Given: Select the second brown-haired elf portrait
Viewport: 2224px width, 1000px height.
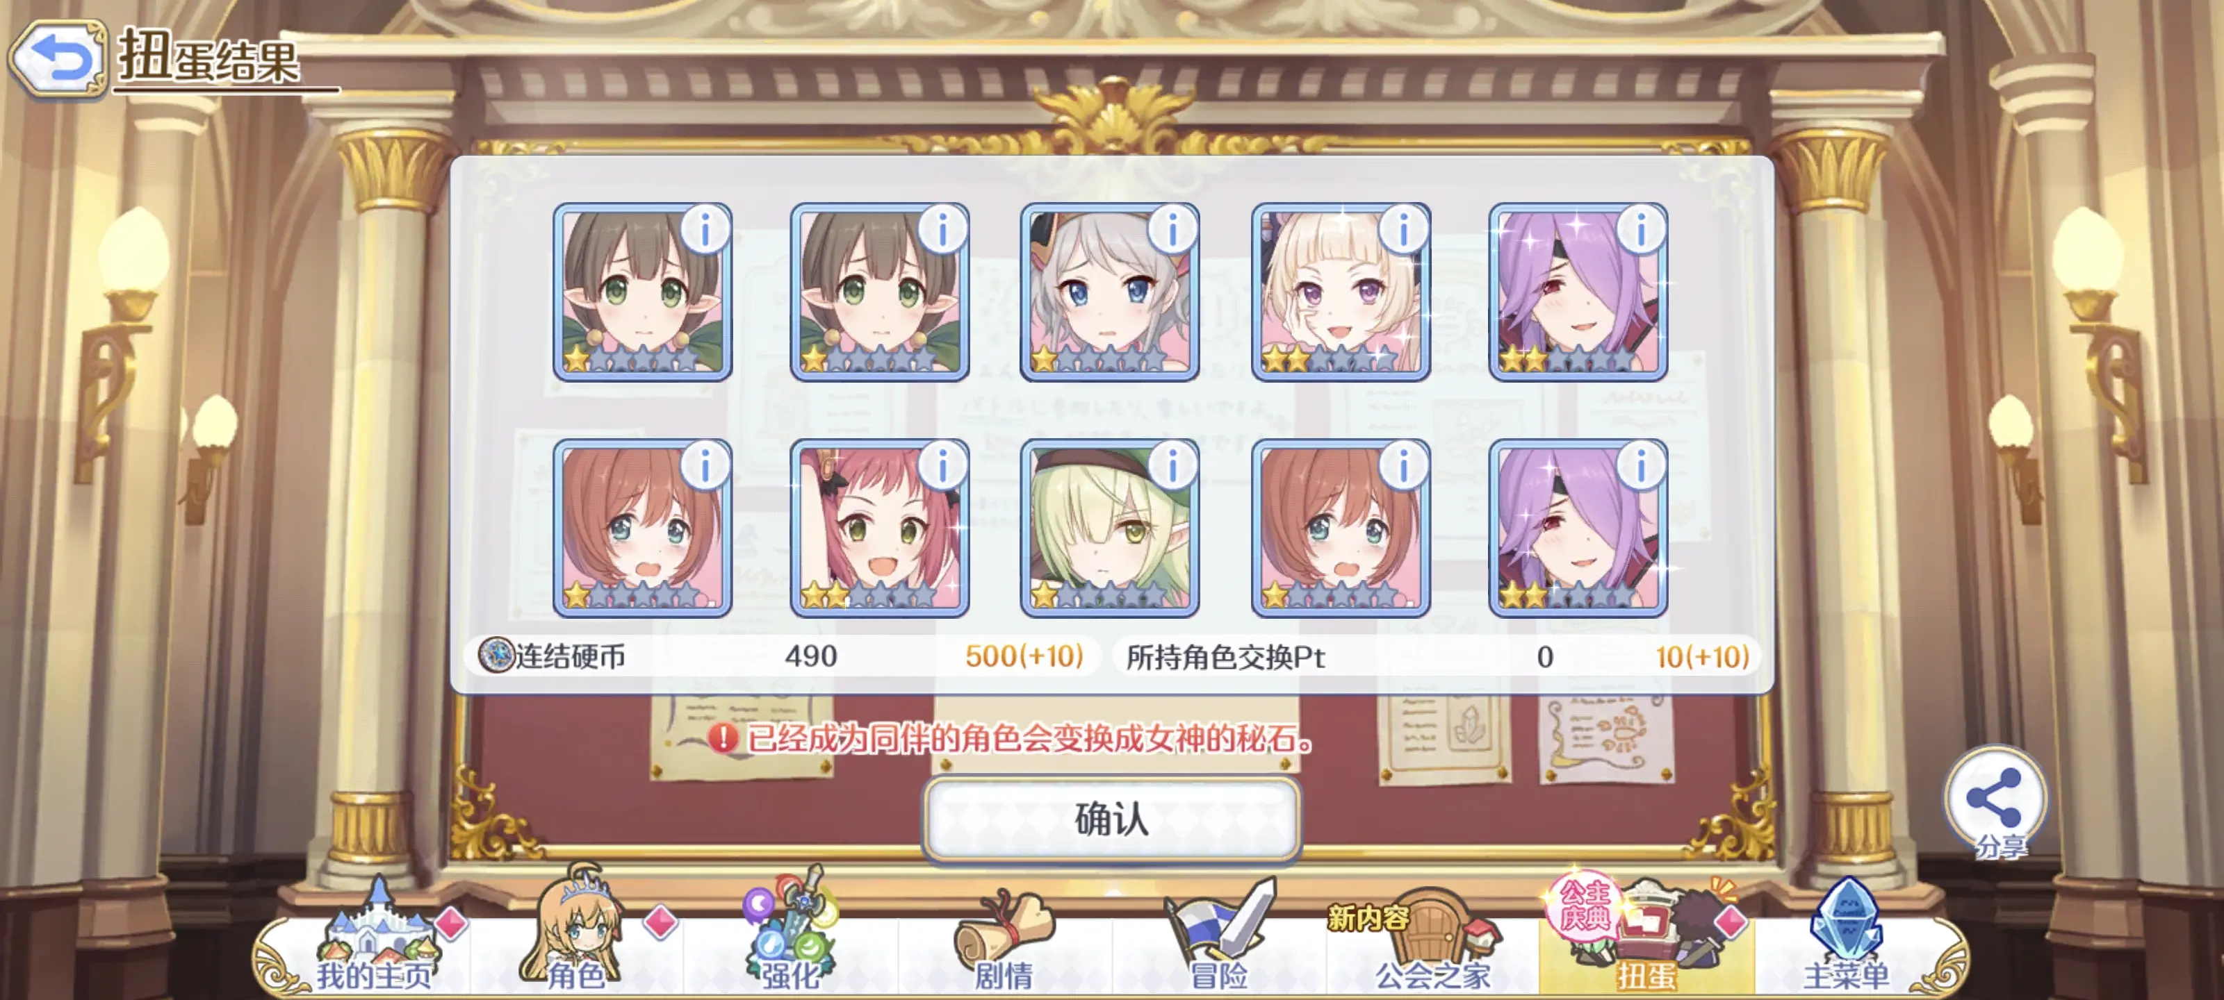Looking at the screenshot, I should coord(879,292).
